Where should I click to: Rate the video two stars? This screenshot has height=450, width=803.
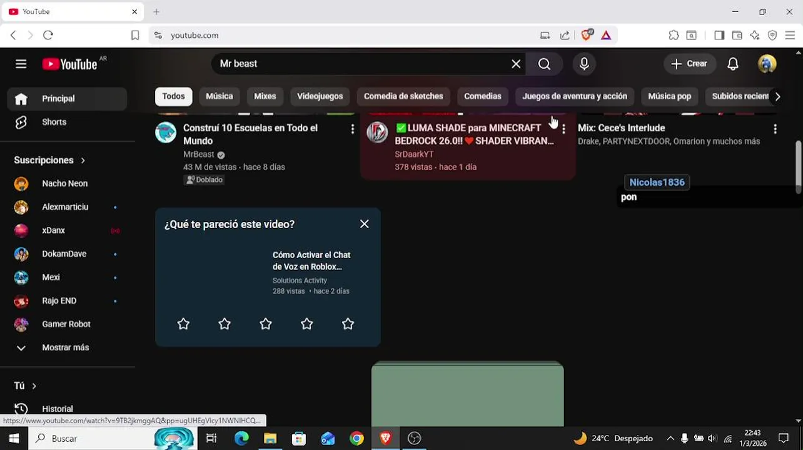pyautogui.click(x=225, y=324)
